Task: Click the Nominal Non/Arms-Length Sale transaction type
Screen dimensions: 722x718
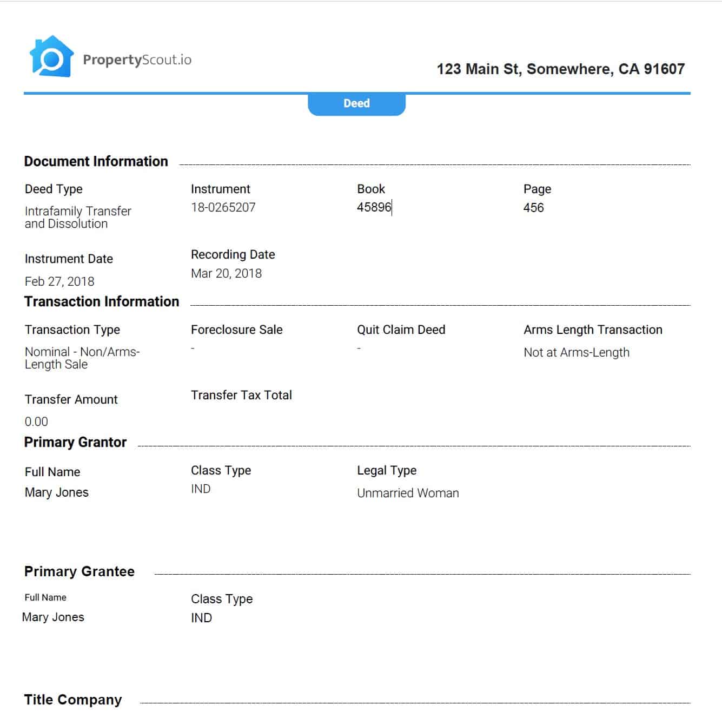Action: [82, 358]
